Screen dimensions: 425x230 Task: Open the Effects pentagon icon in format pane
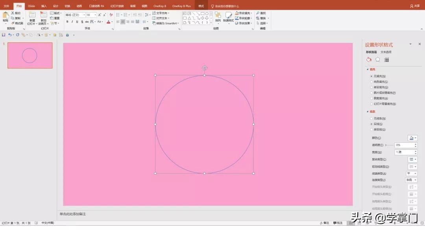[x=378, y=60]
